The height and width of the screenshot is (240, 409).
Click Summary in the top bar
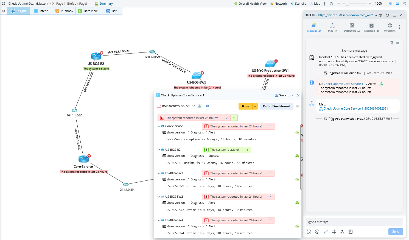point(104,4)
